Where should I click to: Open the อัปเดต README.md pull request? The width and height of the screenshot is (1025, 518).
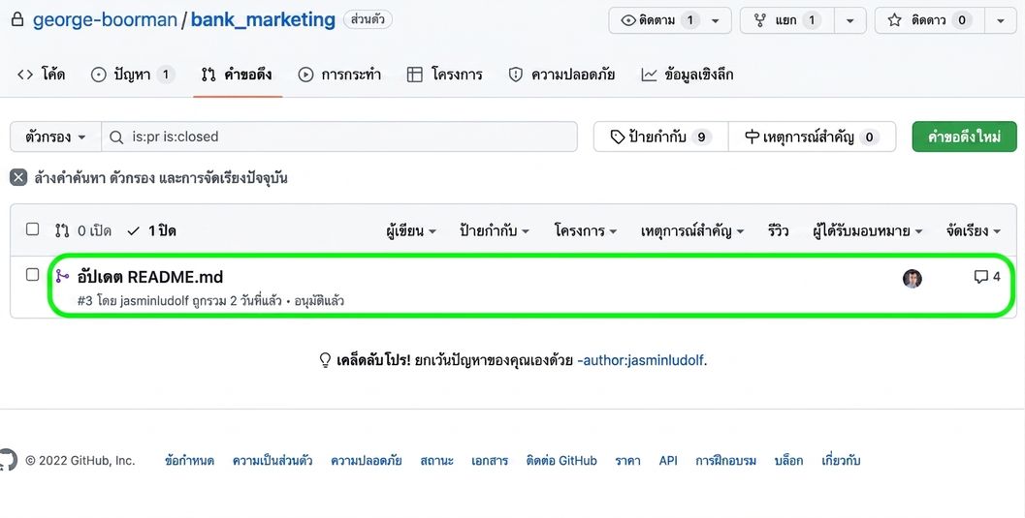[x=150, y=277]
